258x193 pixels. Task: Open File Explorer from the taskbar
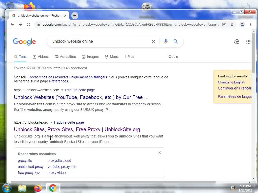point(22,188)
